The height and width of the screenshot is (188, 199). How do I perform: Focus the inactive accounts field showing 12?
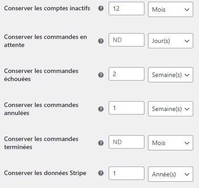(x=127, y=9)
